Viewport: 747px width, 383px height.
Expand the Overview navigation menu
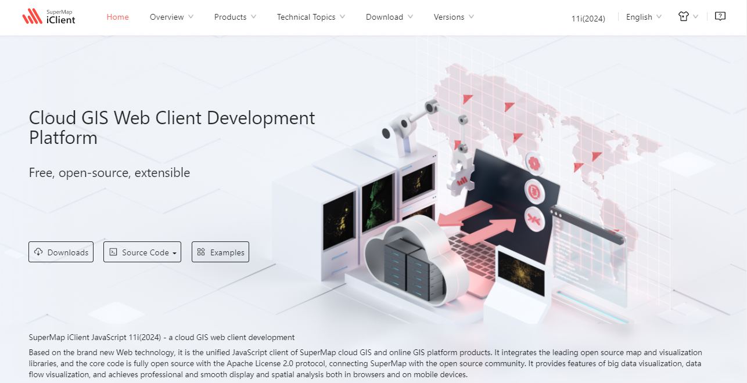click(171, 17)
